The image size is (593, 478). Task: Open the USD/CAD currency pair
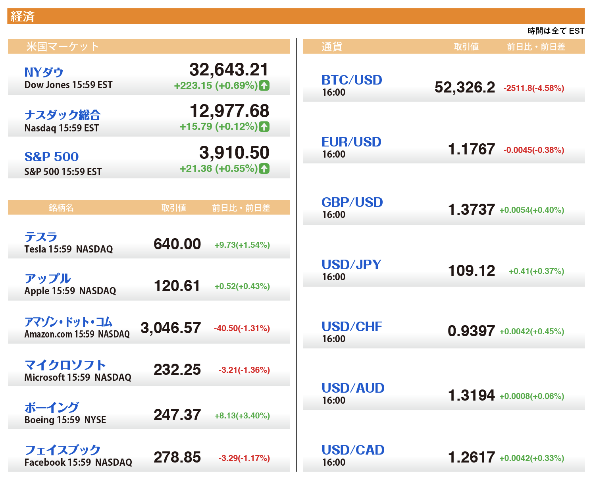pos(353,450)
